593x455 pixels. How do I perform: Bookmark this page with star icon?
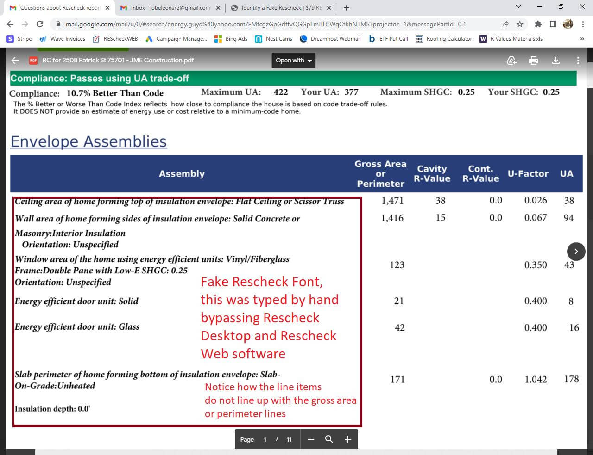520,24
